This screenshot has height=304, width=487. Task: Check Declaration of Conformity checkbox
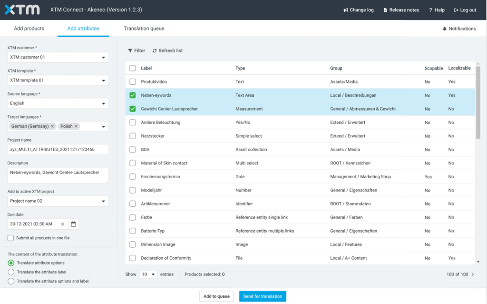coord(133,258)
